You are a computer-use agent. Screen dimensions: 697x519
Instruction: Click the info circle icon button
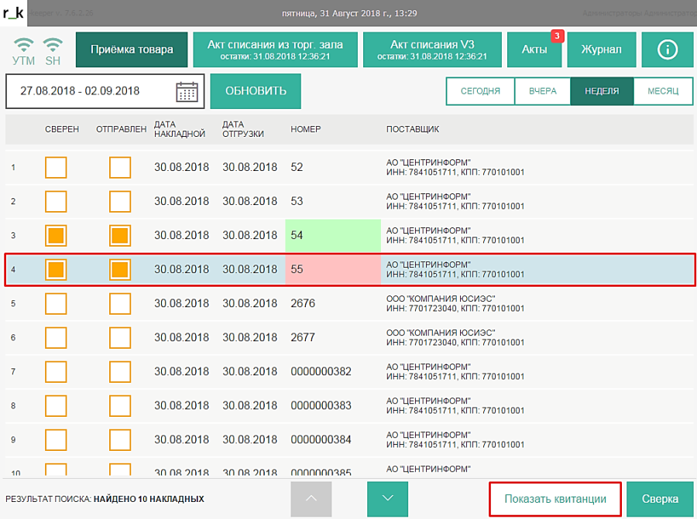pyautogui.click(x=667, y=50)
